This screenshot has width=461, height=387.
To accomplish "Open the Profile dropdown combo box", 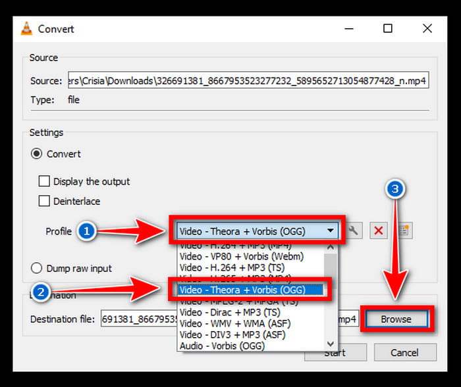I will [258, 231].
